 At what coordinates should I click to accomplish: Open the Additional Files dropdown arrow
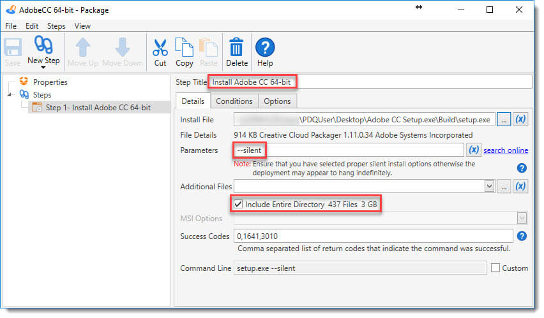[x=489, y=186]
